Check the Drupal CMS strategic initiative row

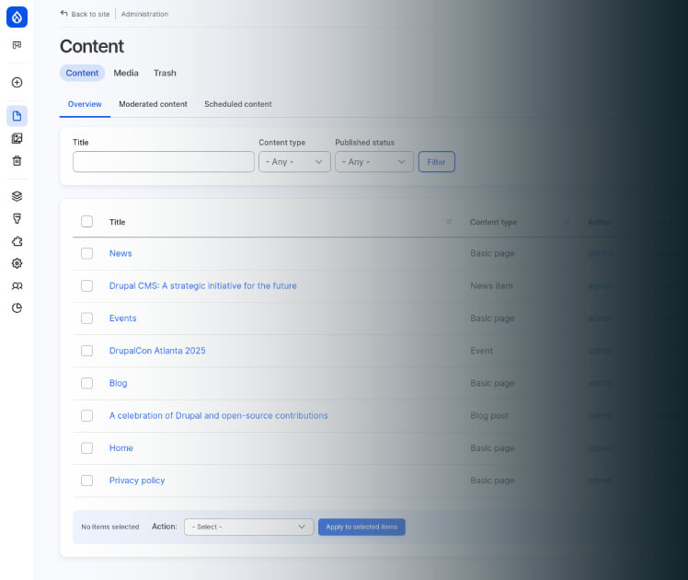(x=86, y=285)
